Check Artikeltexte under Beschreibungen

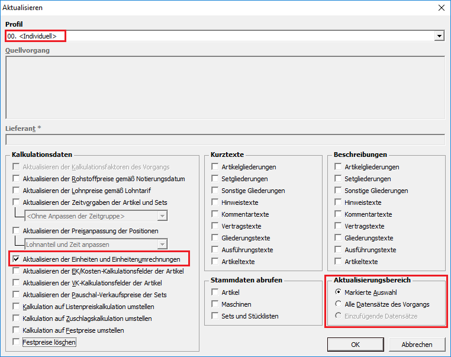(x=339, y=262)
